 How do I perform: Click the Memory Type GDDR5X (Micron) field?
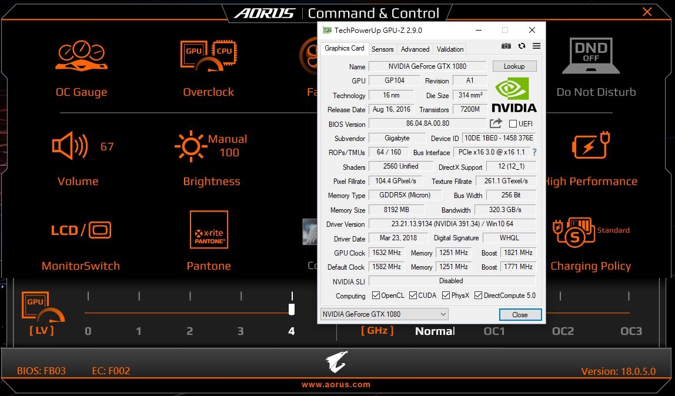(405, 195)
